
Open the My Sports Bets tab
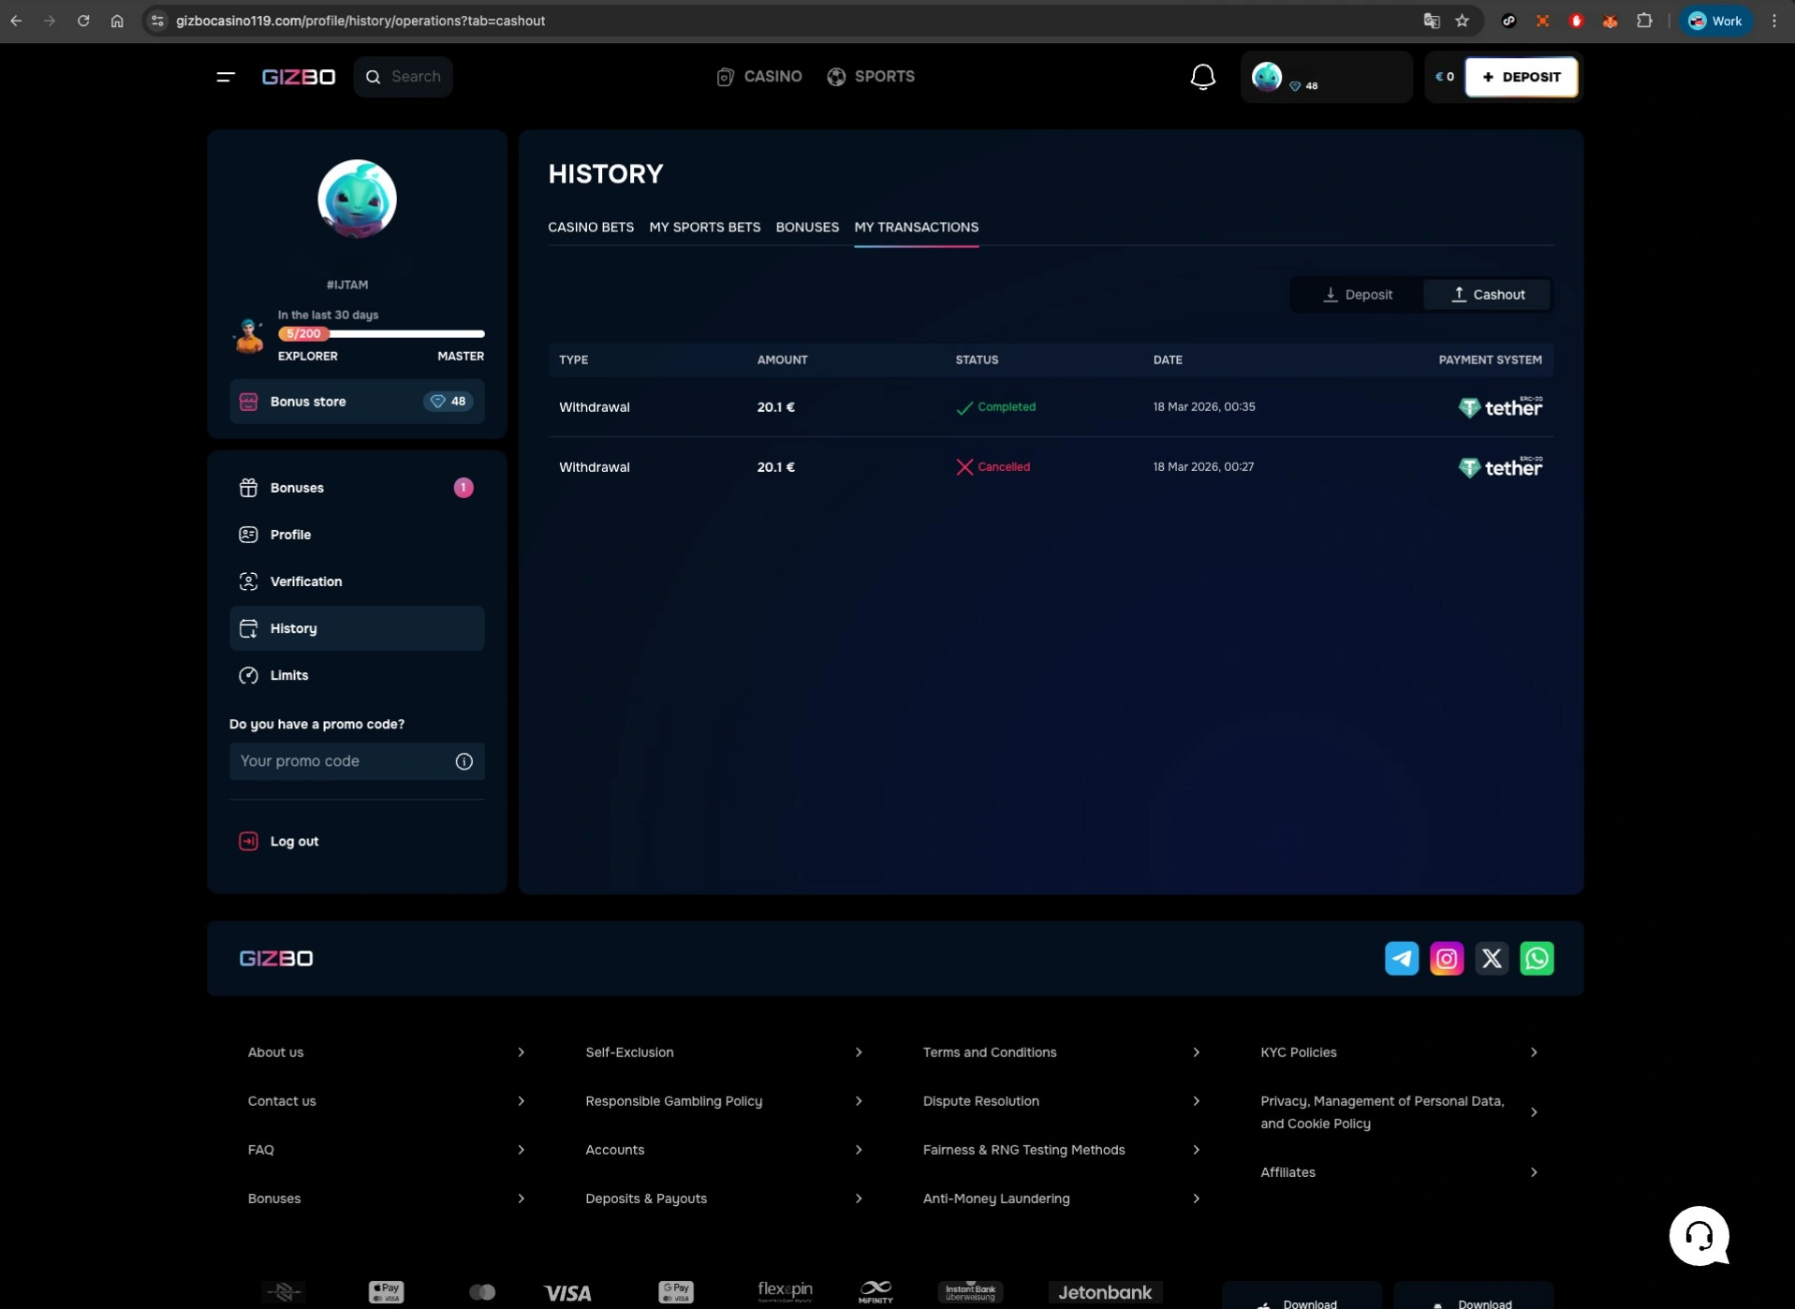point(704,227)
